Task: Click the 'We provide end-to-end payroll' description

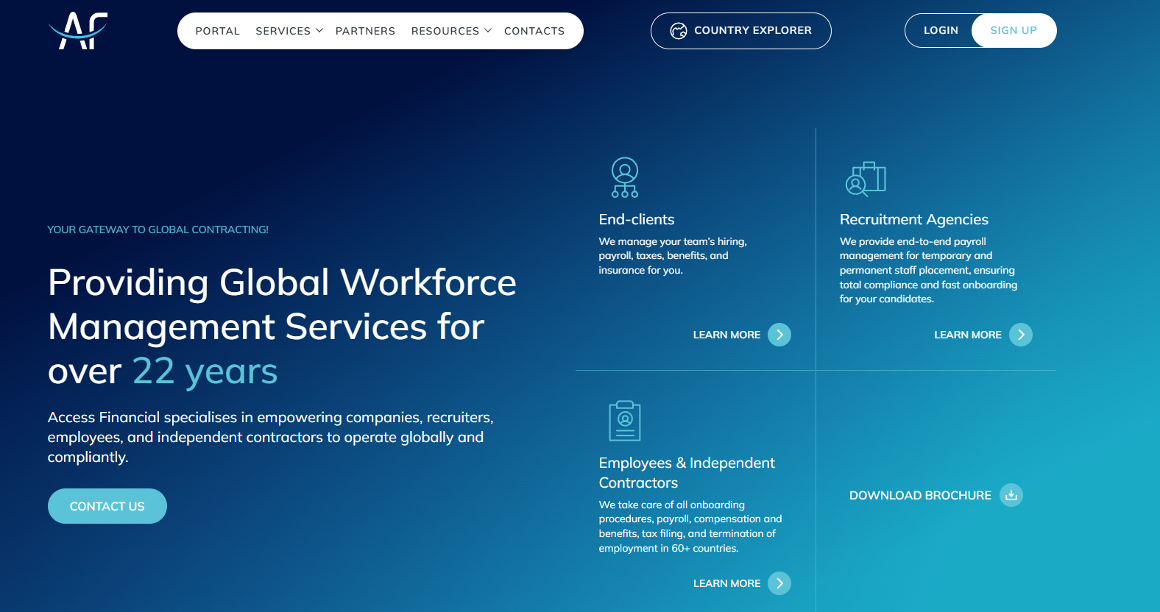Action: pyautogui.click(x=928, y=270)
